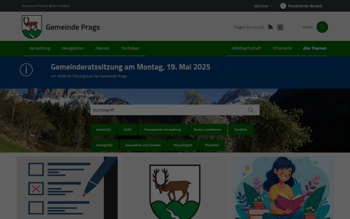Viewport: 350px width, 219px height.
Task: Click the Pfarrbrief button
Action: coord(212,145)
